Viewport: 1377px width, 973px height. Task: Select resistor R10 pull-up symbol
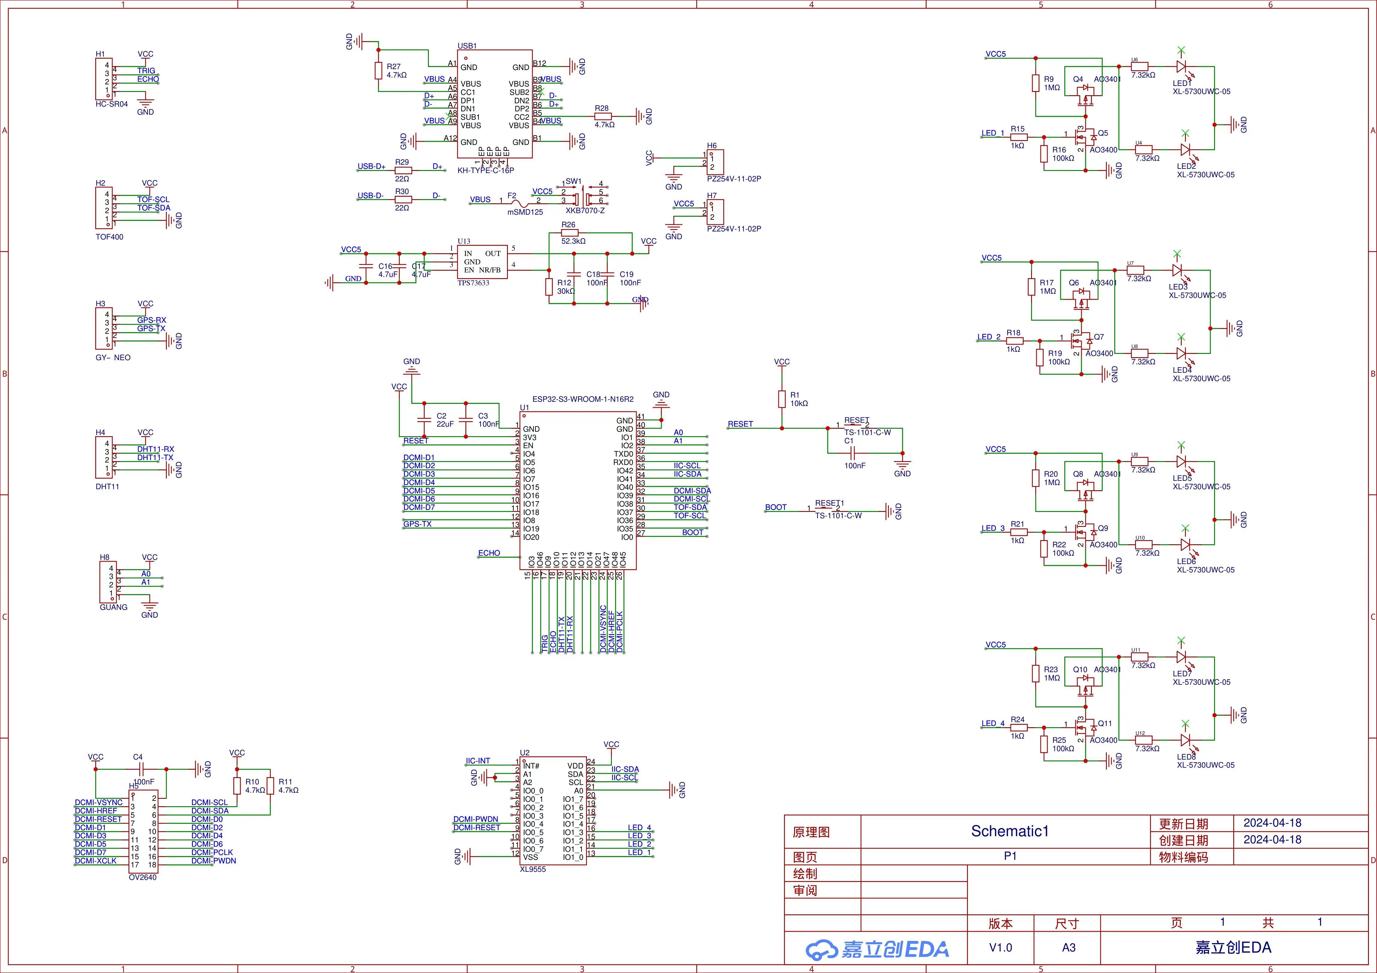pyautogui.click(x=237, y=786)
